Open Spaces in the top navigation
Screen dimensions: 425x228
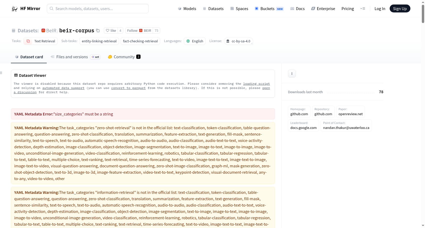239,8
